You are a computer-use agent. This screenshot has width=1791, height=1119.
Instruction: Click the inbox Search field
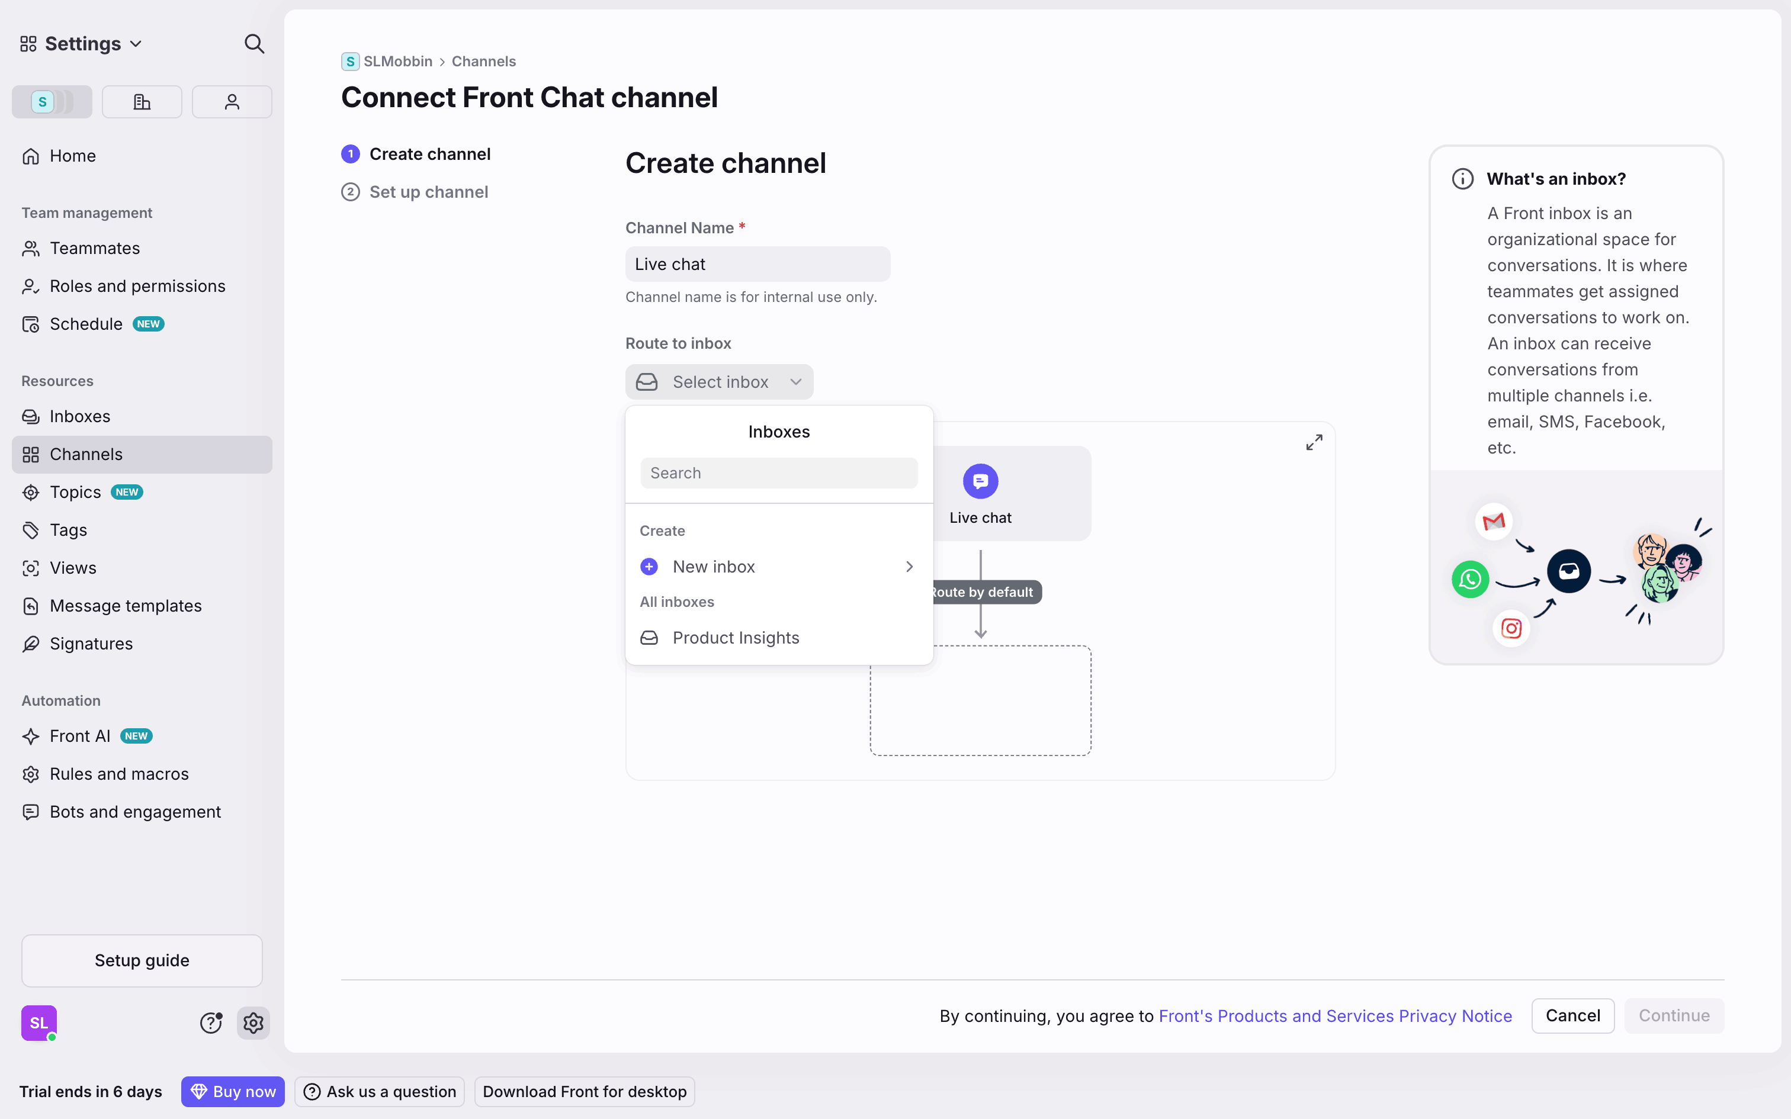coord(779,473)
